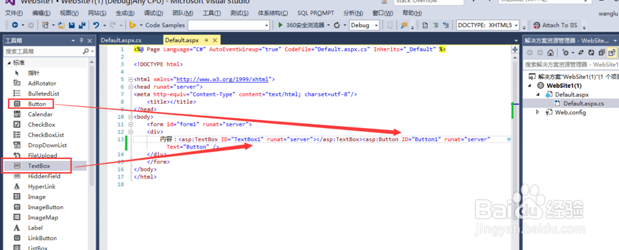Collapse the Default.aspx tree node
This screenshot has height=250, width=619.
pyautogui.click(x=538, y=95)
